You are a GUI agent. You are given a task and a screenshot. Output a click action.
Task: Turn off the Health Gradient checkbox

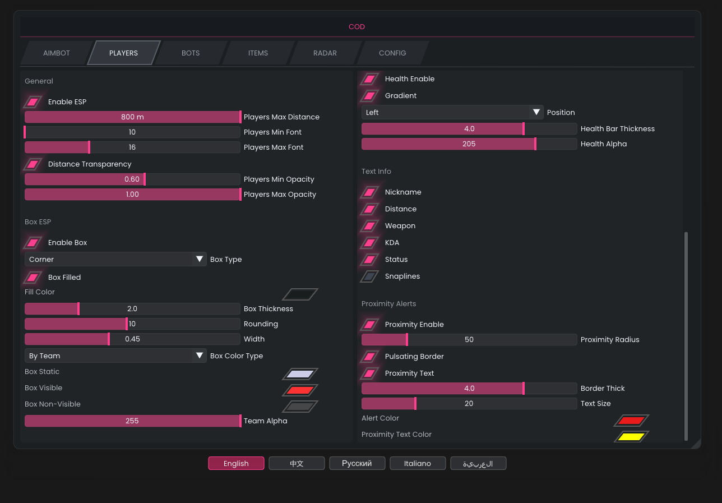pyautogui.click(x=370, y=96)
